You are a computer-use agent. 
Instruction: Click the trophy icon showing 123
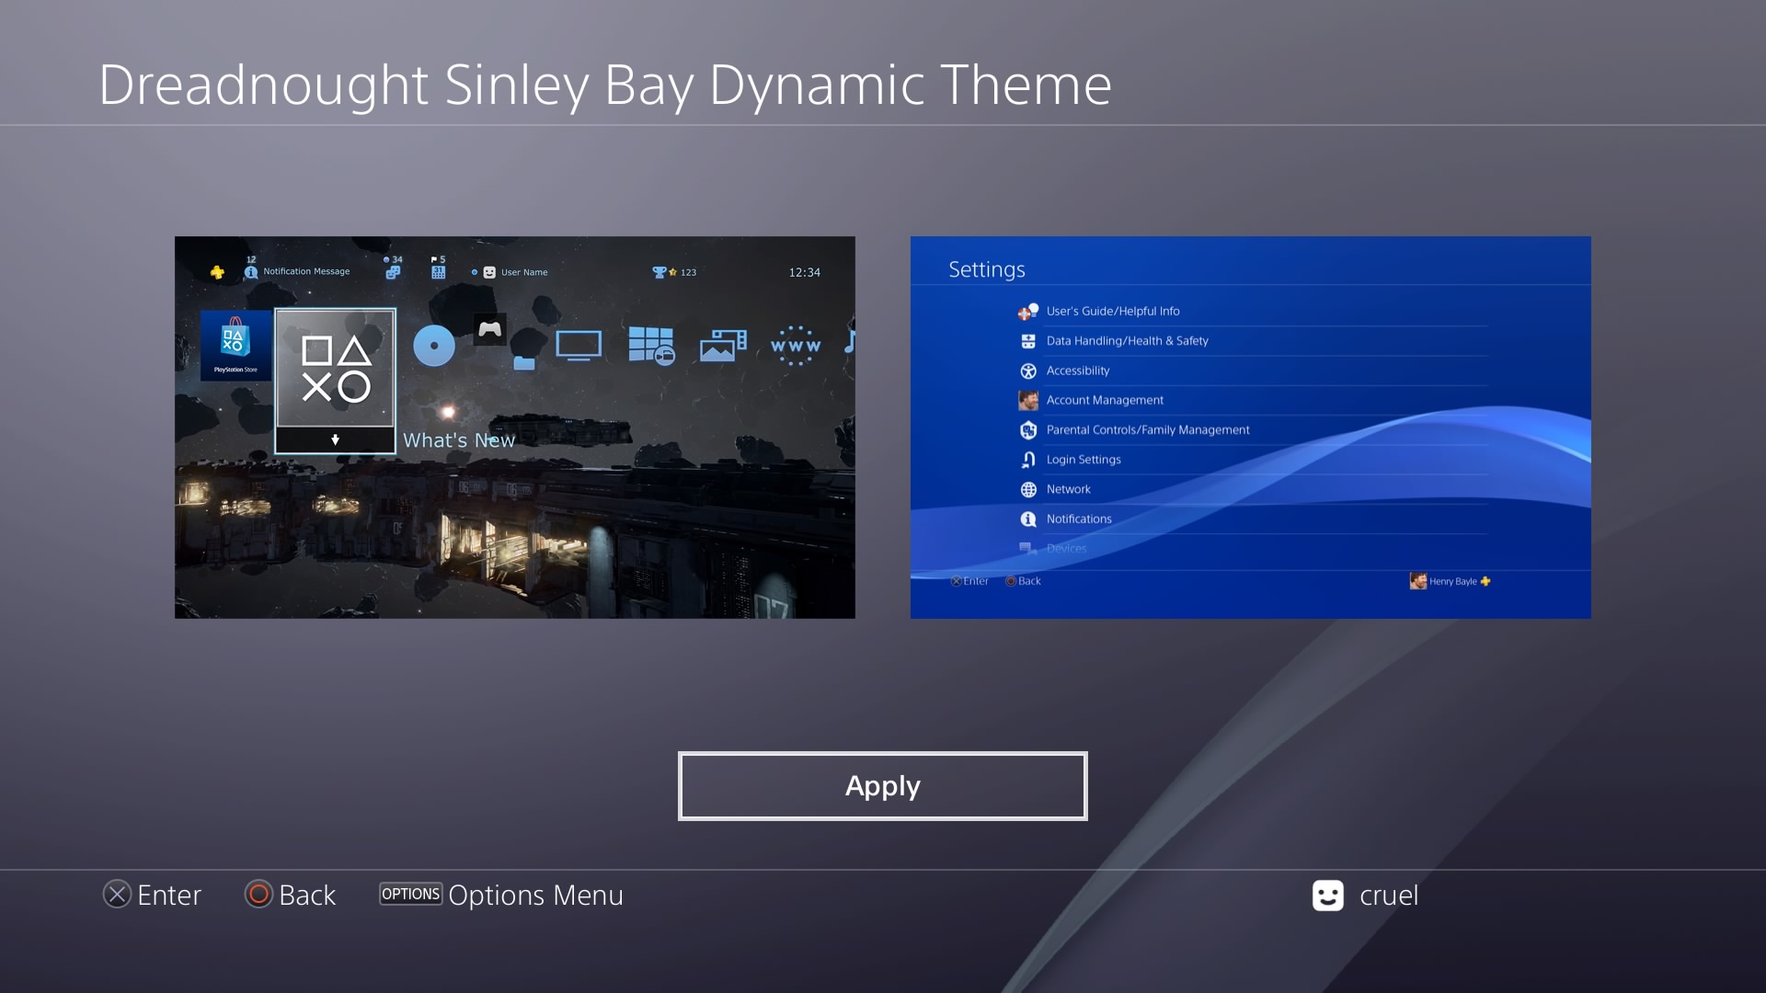point(659,272)
